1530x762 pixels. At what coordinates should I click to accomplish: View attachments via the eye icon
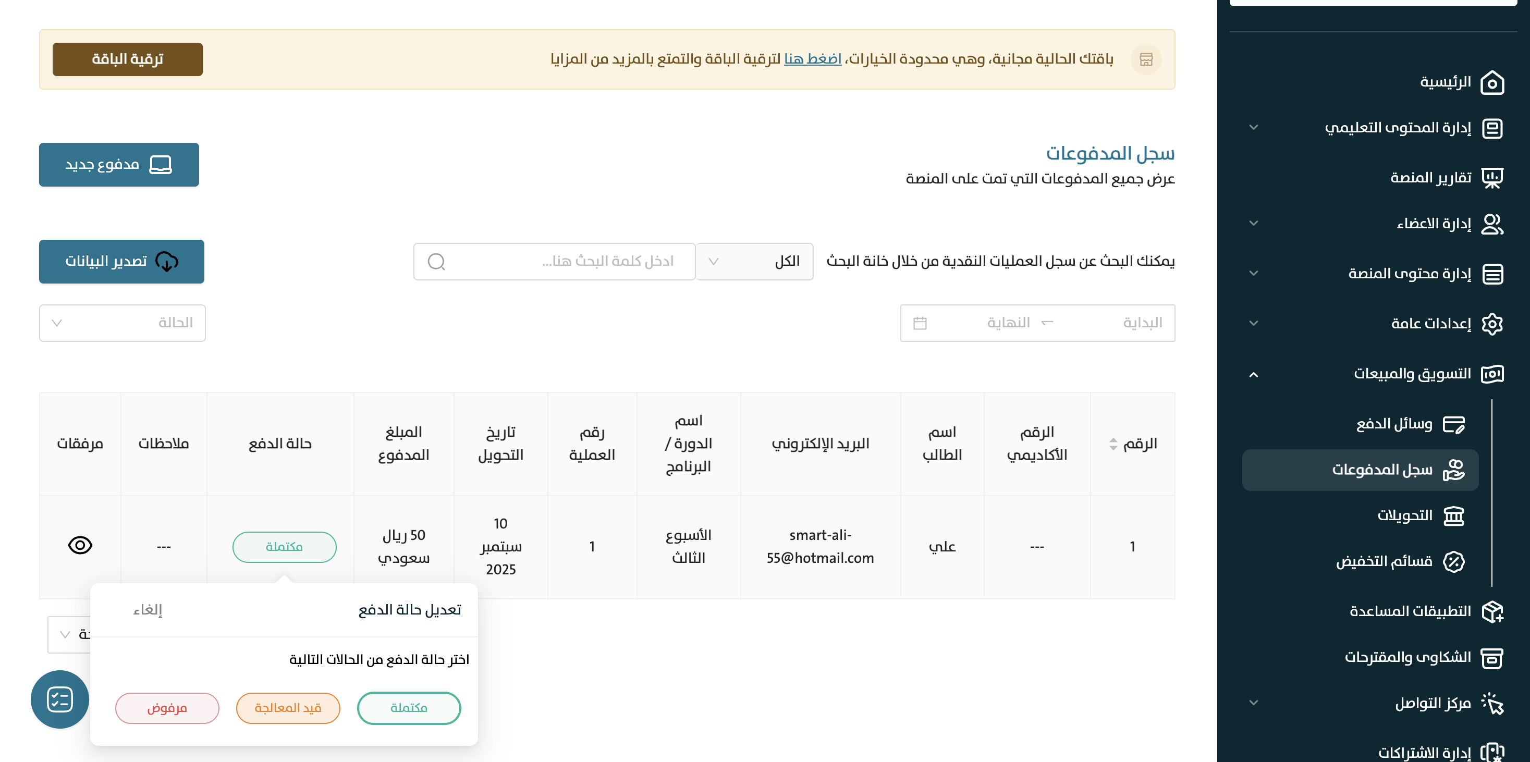[x=80, y=545]
